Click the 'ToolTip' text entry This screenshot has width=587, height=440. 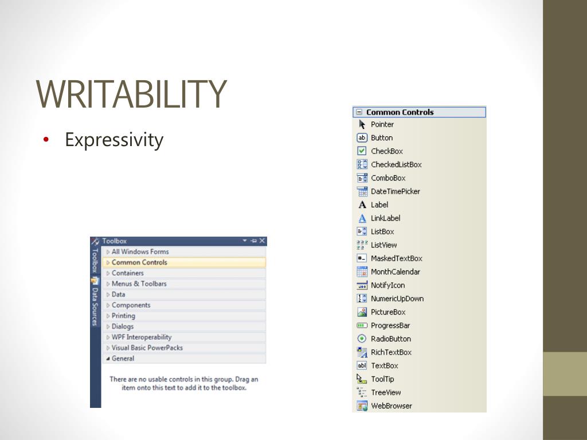point(382,379)
